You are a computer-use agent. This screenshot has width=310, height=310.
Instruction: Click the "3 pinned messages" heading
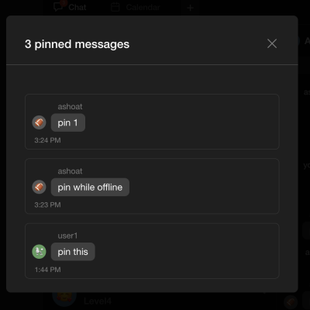77,44
